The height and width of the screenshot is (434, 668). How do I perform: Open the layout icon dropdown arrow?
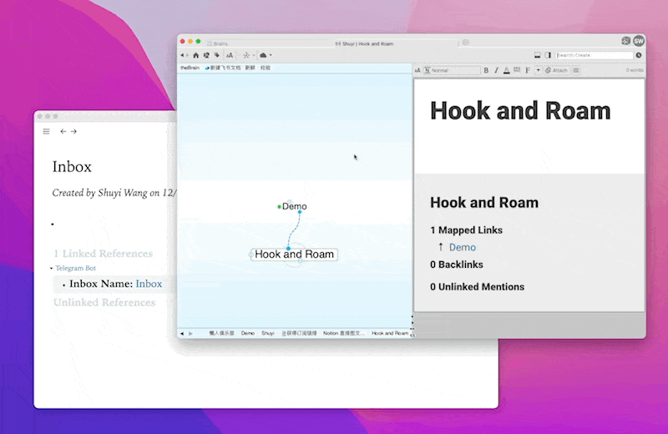[254, 55]
